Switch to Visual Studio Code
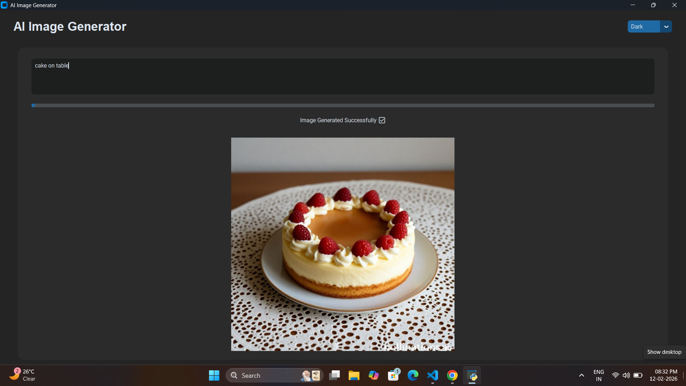This screenshot has height=386, width=686. pyautogui.click(x=433, y=376)
